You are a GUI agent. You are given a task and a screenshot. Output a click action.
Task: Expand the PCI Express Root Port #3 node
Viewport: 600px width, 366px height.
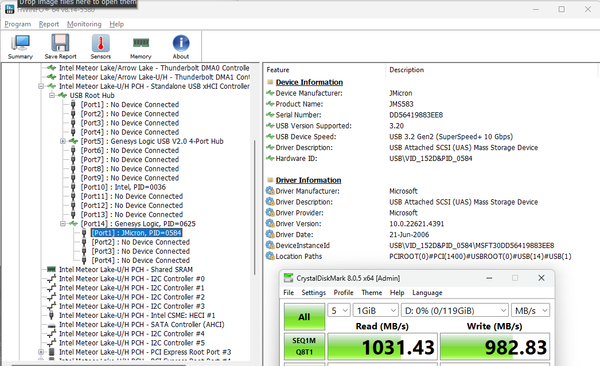(41, 352)
